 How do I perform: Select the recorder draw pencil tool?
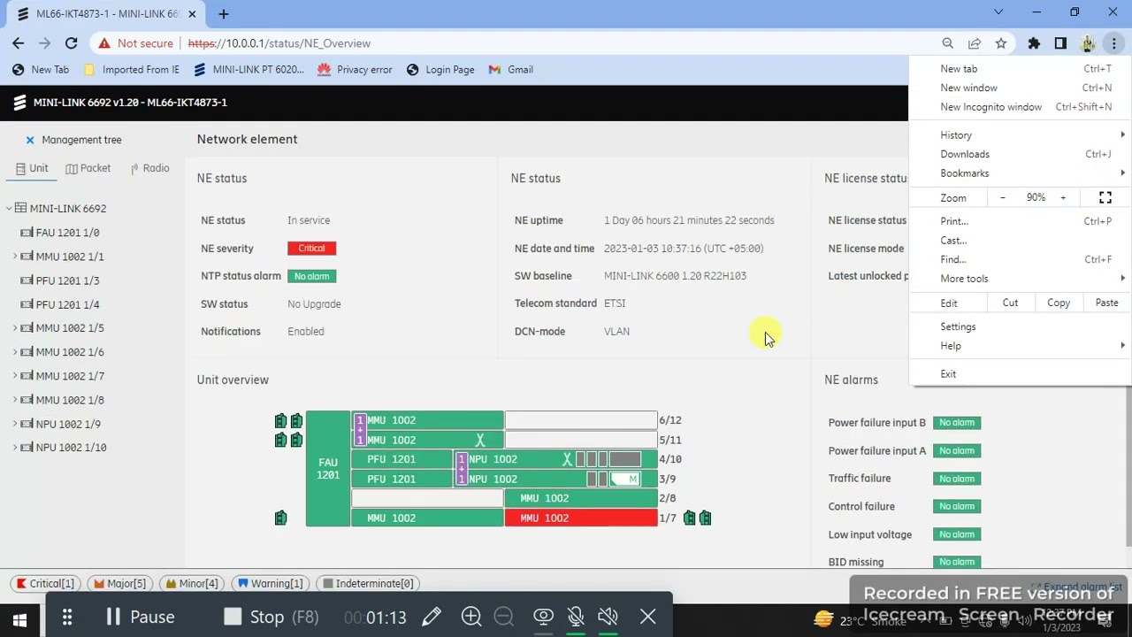pos(432,617)
